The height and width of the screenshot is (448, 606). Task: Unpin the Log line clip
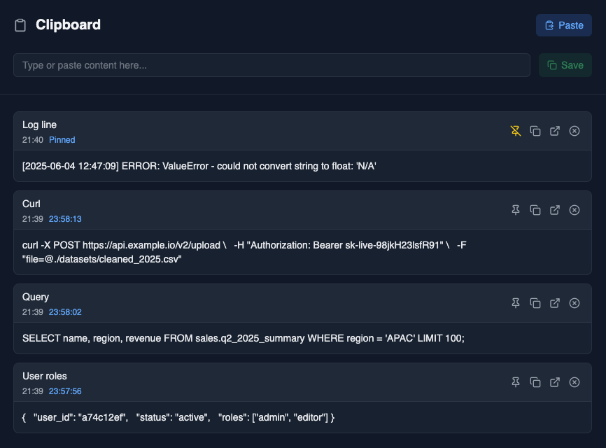(516, 131)
